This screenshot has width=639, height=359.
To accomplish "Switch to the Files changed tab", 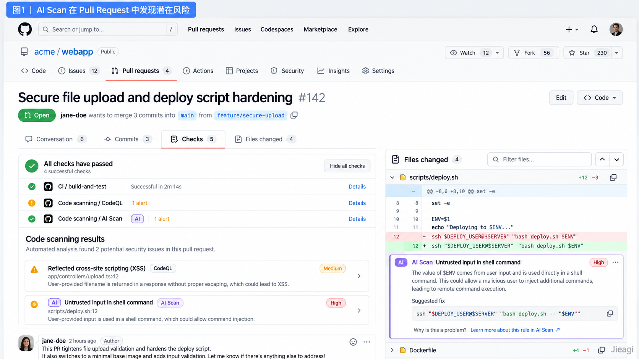I will pos(266,139).
